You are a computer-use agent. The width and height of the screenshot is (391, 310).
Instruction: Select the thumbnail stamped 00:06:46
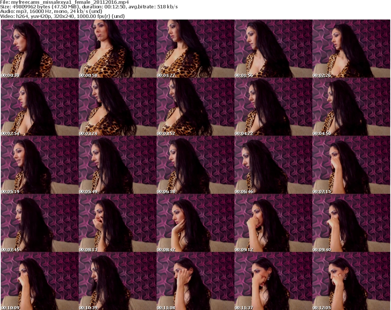click(273, 165)
